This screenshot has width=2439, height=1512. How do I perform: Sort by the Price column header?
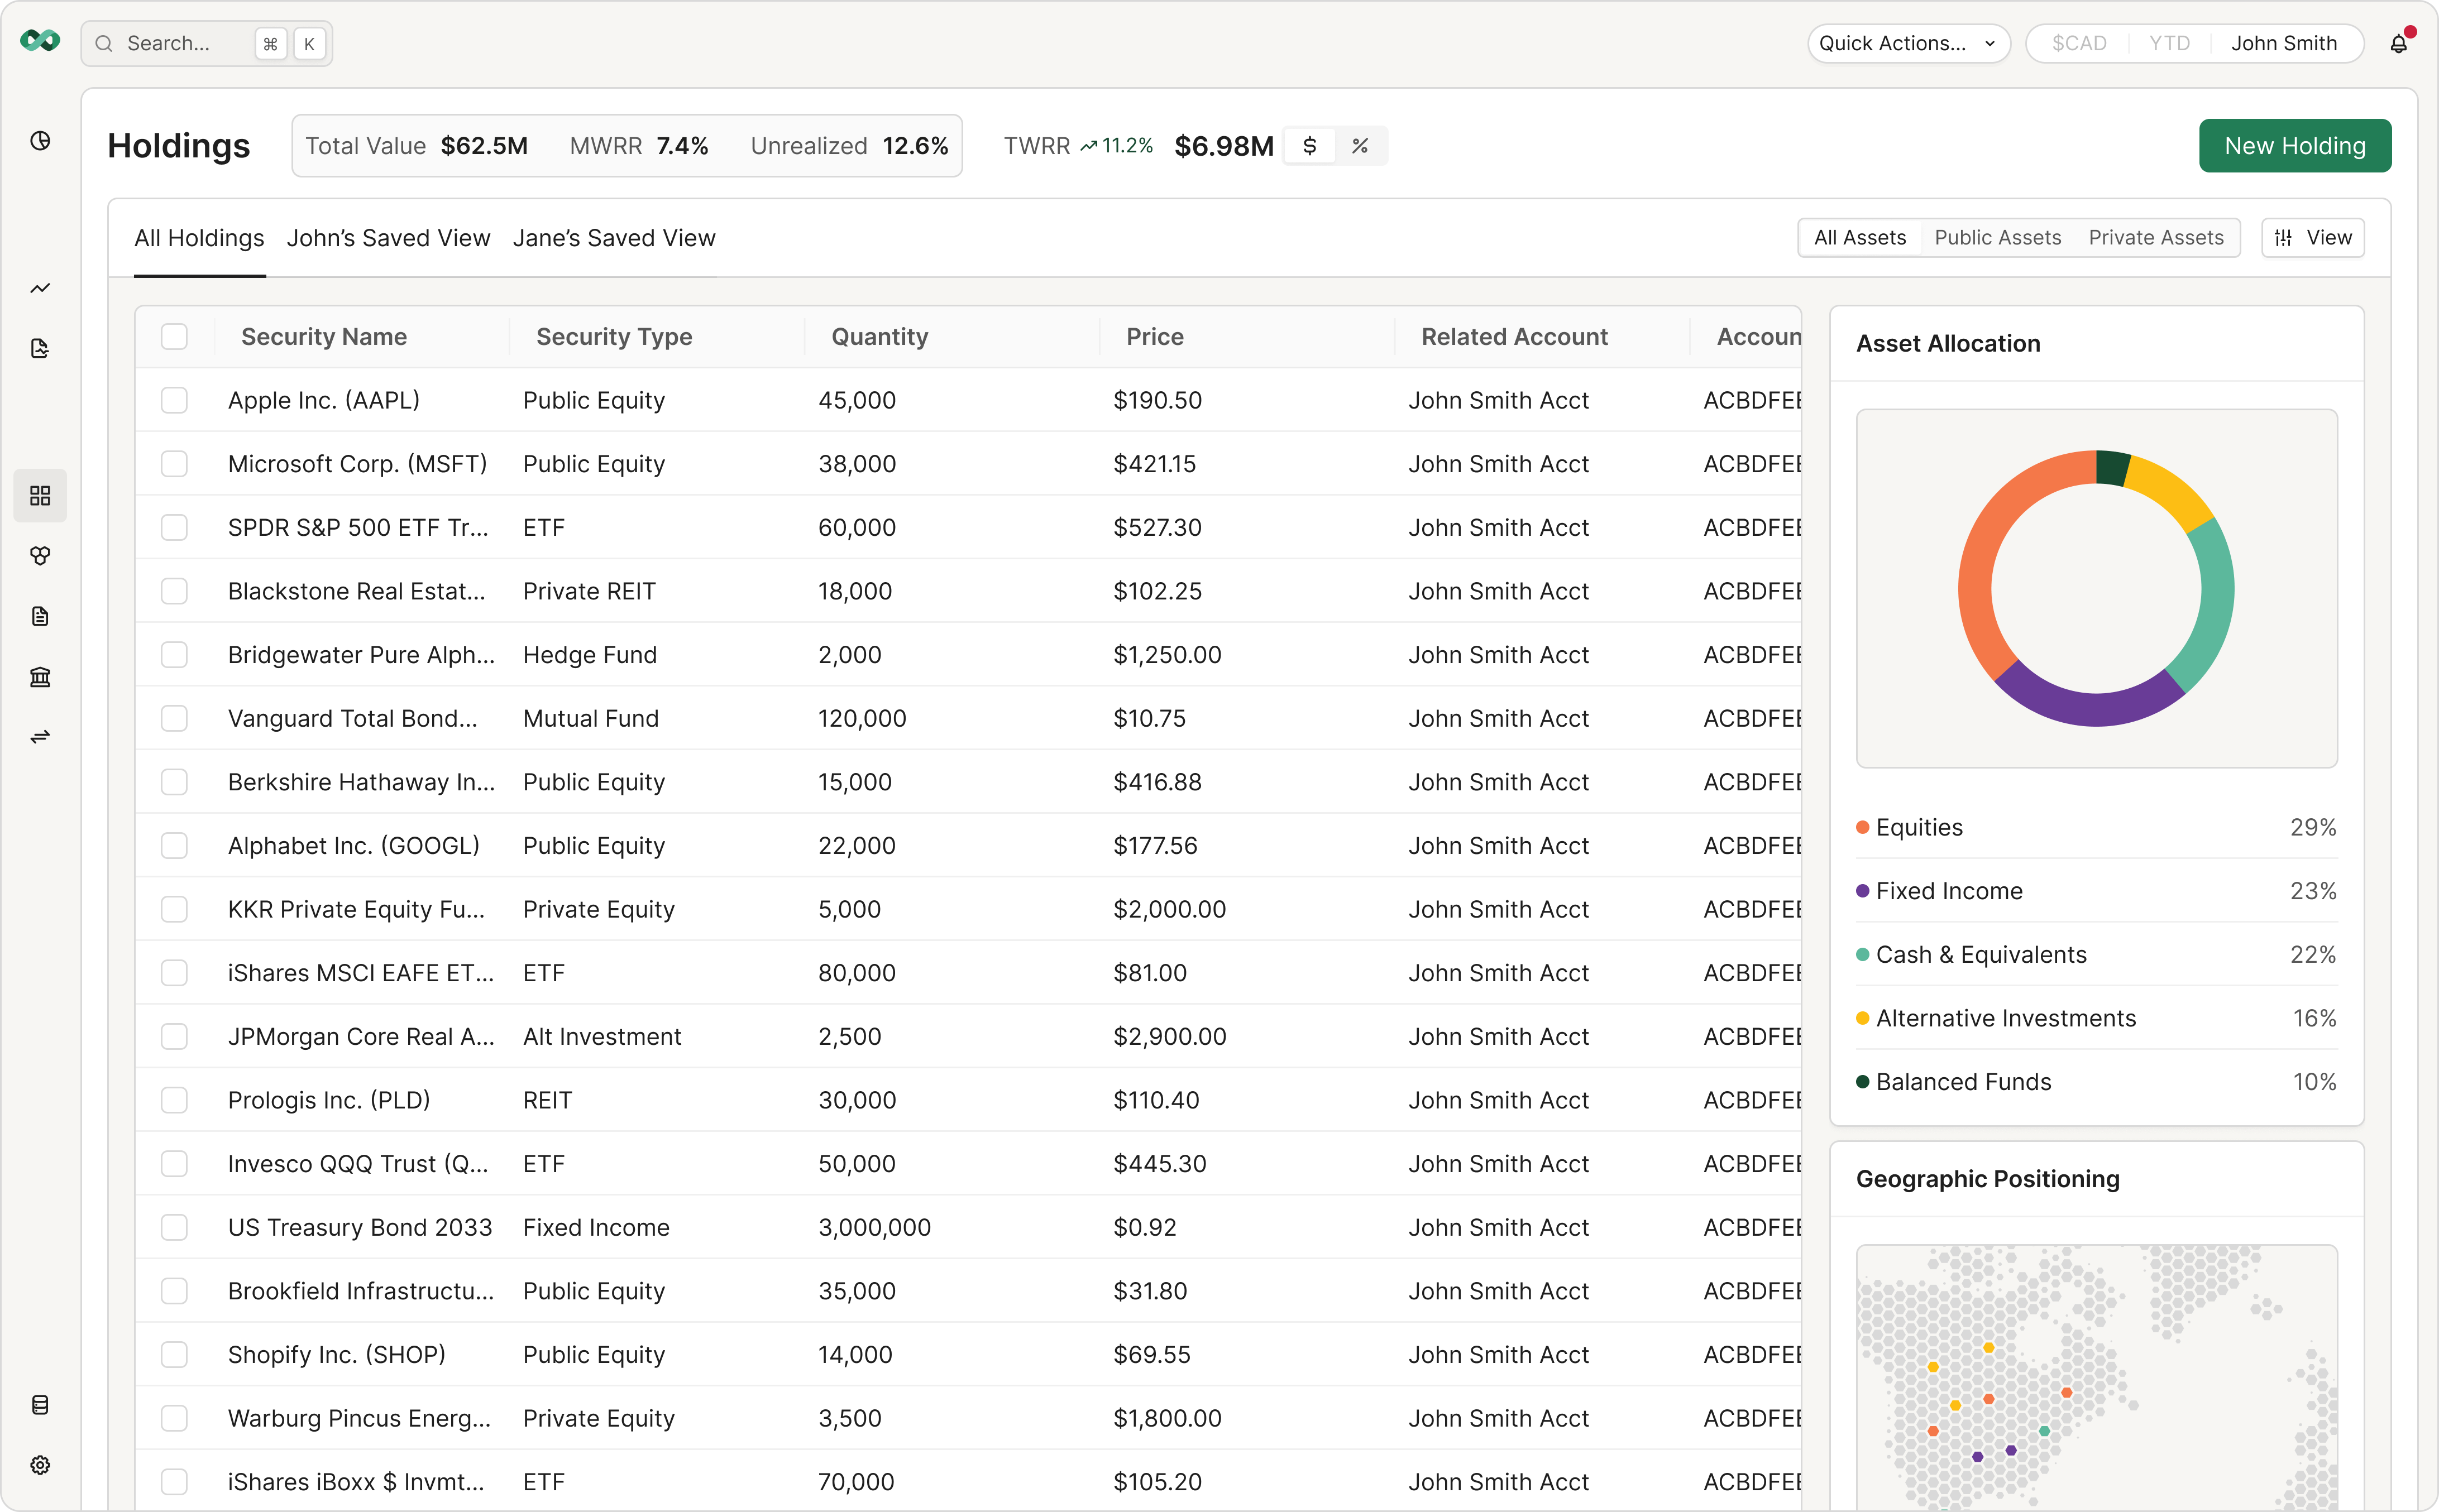tap(1155, 337)
